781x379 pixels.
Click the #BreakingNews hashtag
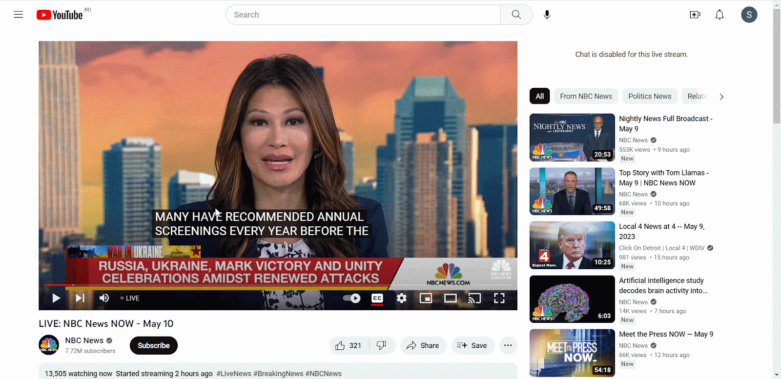[278, 374]
